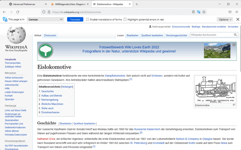
Task: Open the Nathaniel Grew red link
Action: click(x=46, y=139)
